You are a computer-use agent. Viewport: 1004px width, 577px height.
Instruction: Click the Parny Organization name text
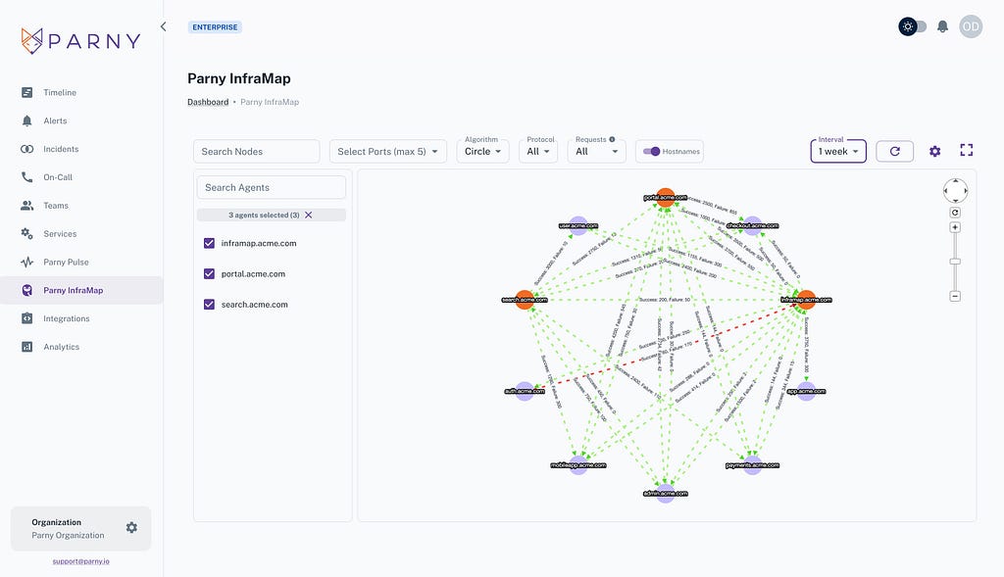pyautogui.click(x=68, y=536)
